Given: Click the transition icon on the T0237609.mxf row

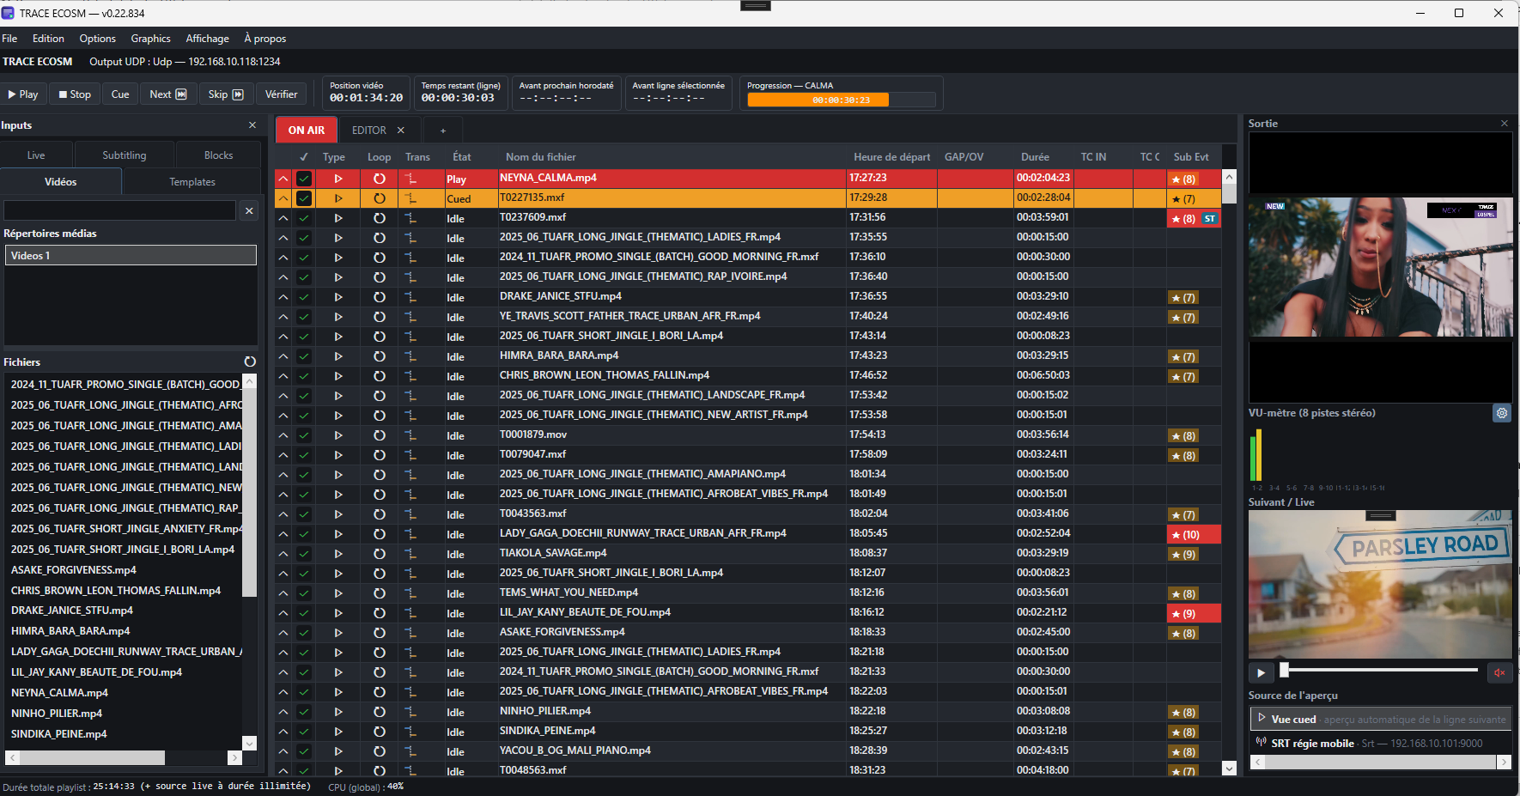Looking at the screenshot, I should point(411,218).
